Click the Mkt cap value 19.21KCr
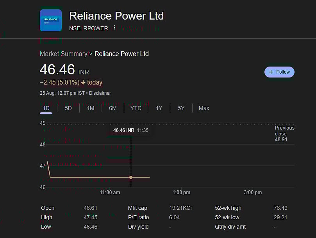This screenshot has width=316, height=238. coord(181,208)
